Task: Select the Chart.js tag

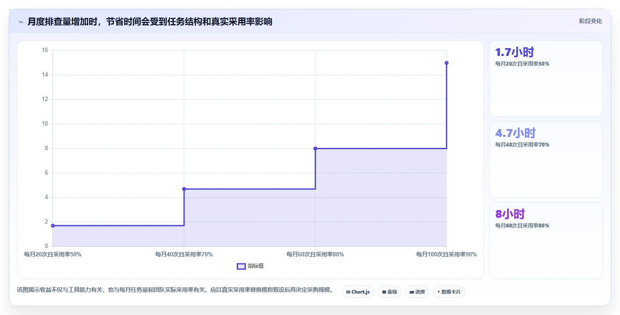Action: point(358,292)
